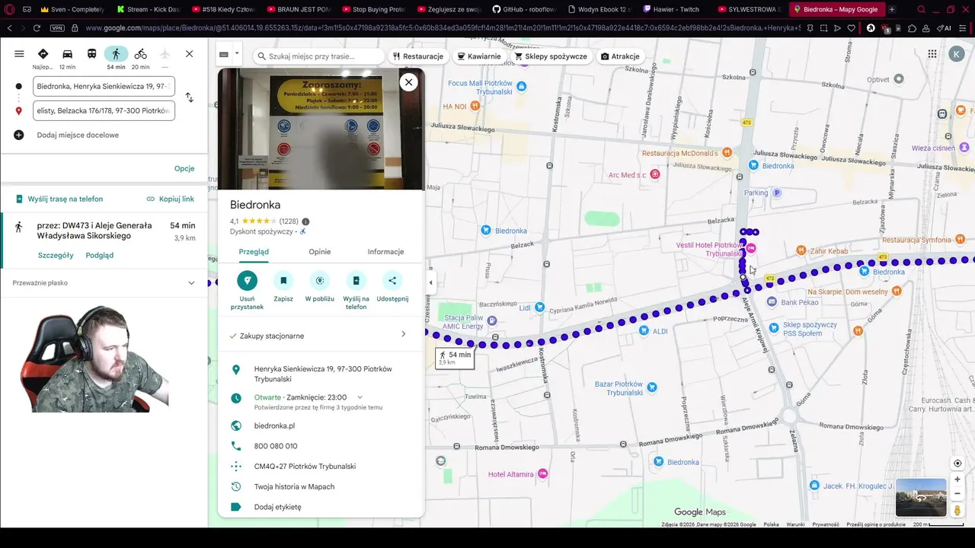Screen dimensions: 975x548
Task: Filter by Atrakcje chip
Action: (x=620, y=56)
